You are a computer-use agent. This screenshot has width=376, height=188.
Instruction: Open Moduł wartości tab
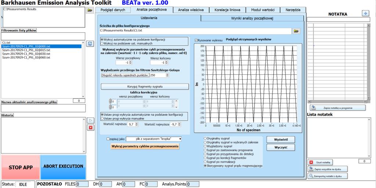263,10
